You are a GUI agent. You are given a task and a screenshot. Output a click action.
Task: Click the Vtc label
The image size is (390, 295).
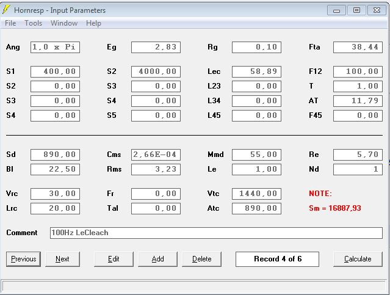tap(214, 194)
